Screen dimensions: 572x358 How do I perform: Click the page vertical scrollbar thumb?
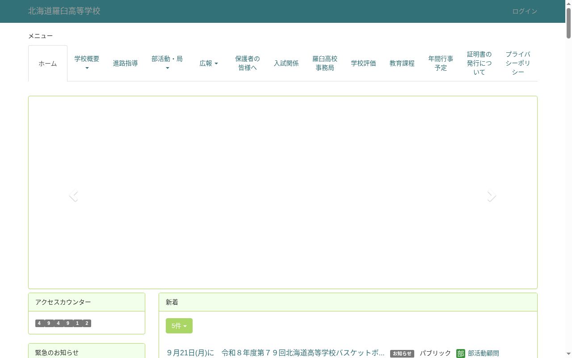point(568,22)
